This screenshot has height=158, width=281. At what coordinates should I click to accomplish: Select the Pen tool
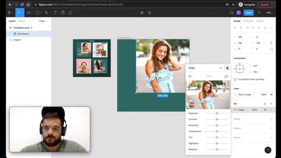coord(47,13)
